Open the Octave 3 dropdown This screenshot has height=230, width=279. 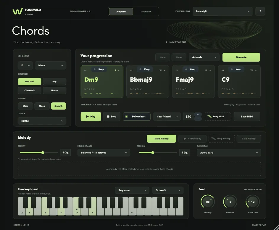tap(168, 190)
